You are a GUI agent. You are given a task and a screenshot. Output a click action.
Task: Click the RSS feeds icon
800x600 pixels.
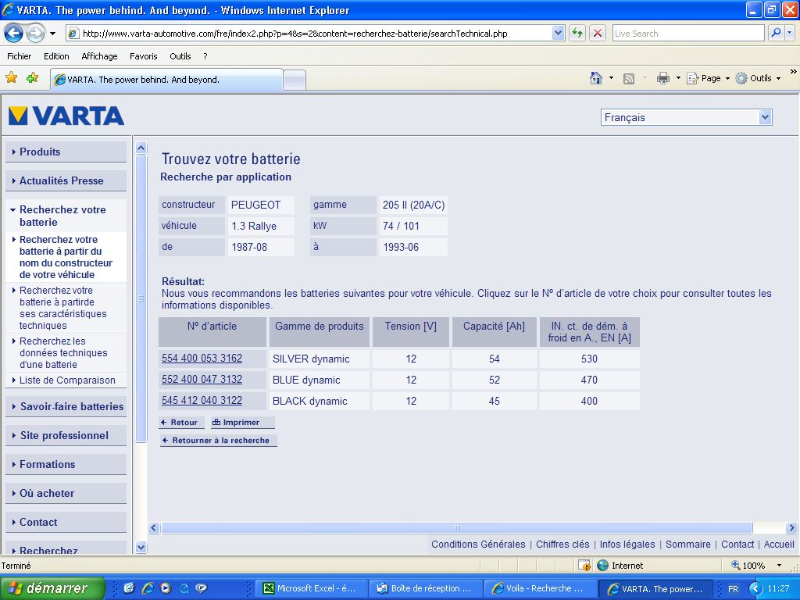point(629,78)
